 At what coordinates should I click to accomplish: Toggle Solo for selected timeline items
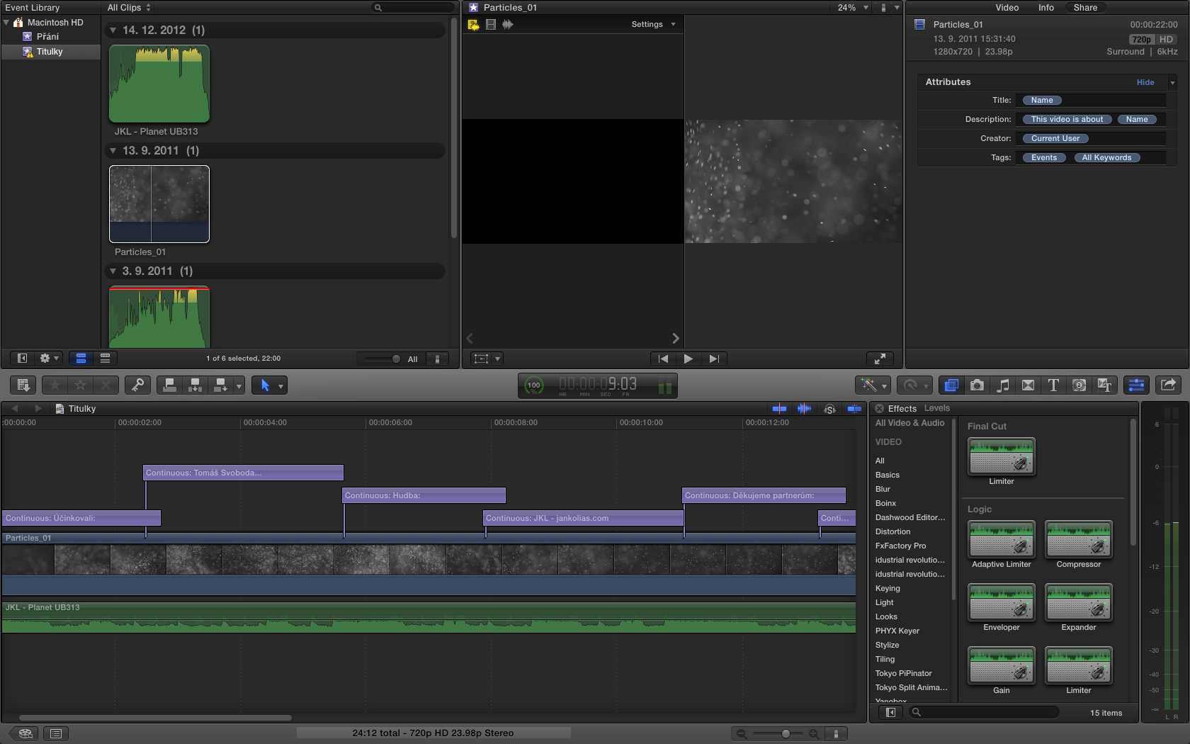pyautogui.click(x=829, y=408)
